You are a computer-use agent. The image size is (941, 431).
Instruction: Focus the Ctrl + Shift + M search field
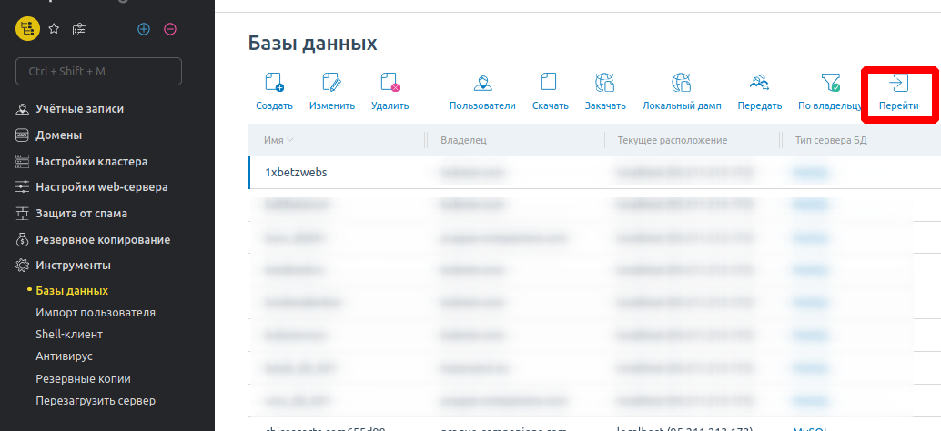pos(98,71)
